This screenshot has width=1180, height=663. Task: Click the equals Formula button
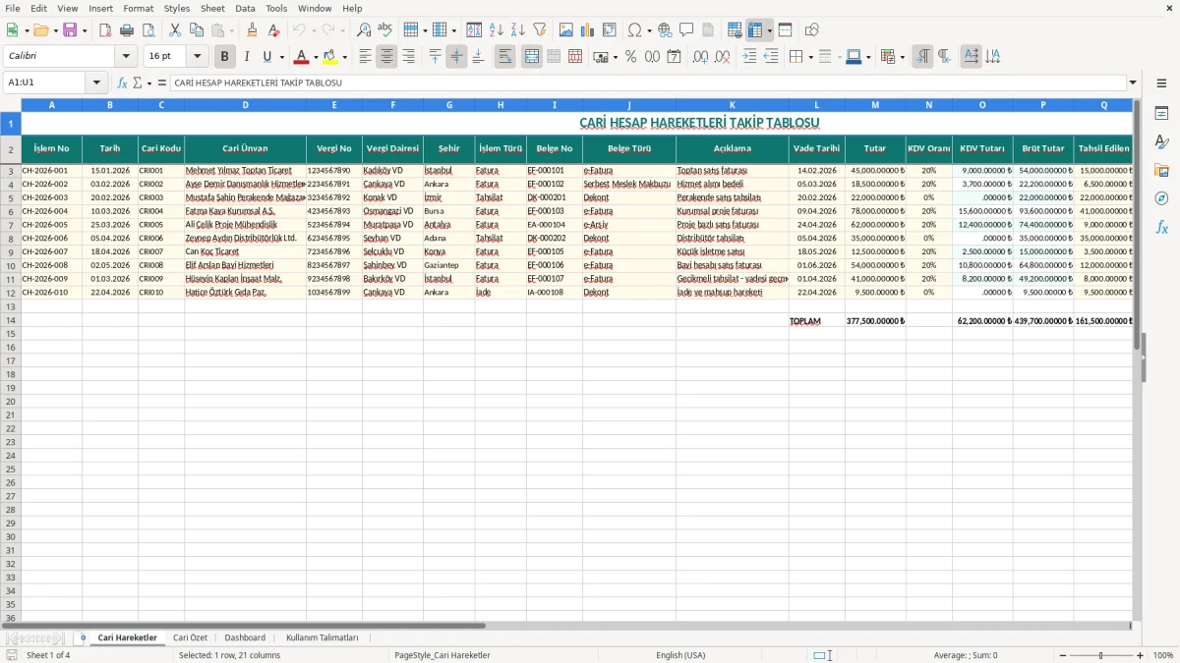[x=161, y=83]
